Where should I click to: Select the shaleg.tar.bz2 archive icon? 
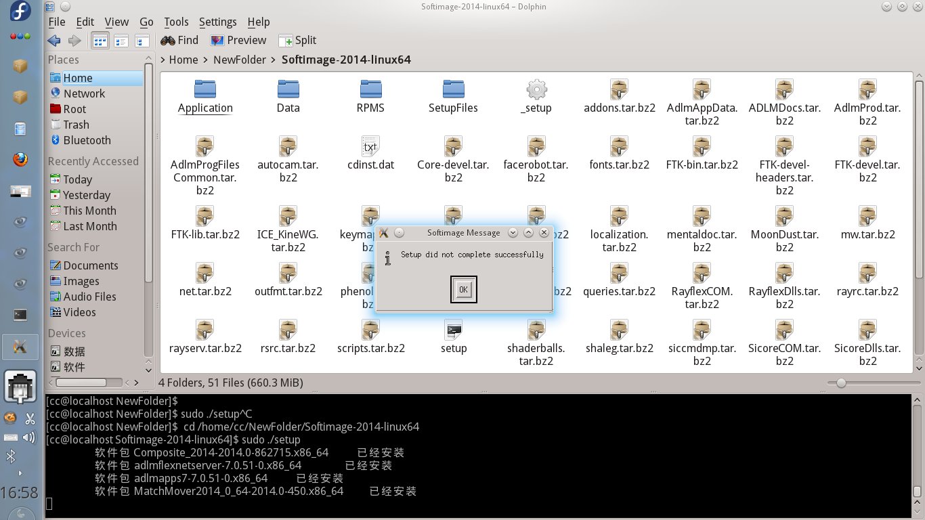[619, 330]
